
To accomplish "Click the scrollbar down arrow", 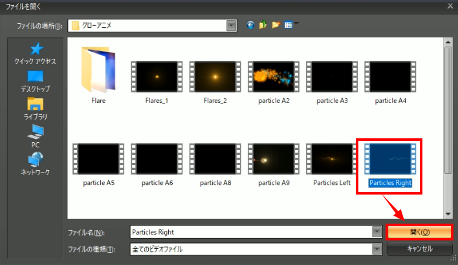I will pos(448,213).
